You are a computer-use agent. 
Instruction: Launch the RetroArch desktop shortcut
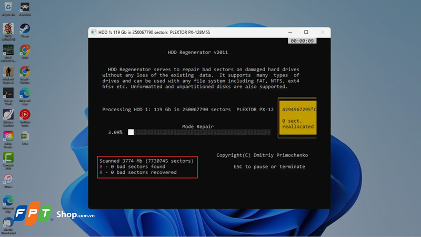coord(25,9)
